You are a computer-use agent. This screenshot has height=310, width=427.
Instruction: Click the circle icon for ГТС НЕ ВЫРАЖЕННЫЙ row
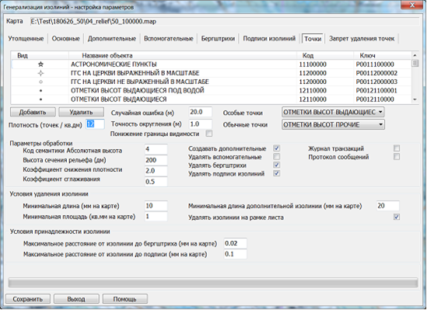click(41, 82)
